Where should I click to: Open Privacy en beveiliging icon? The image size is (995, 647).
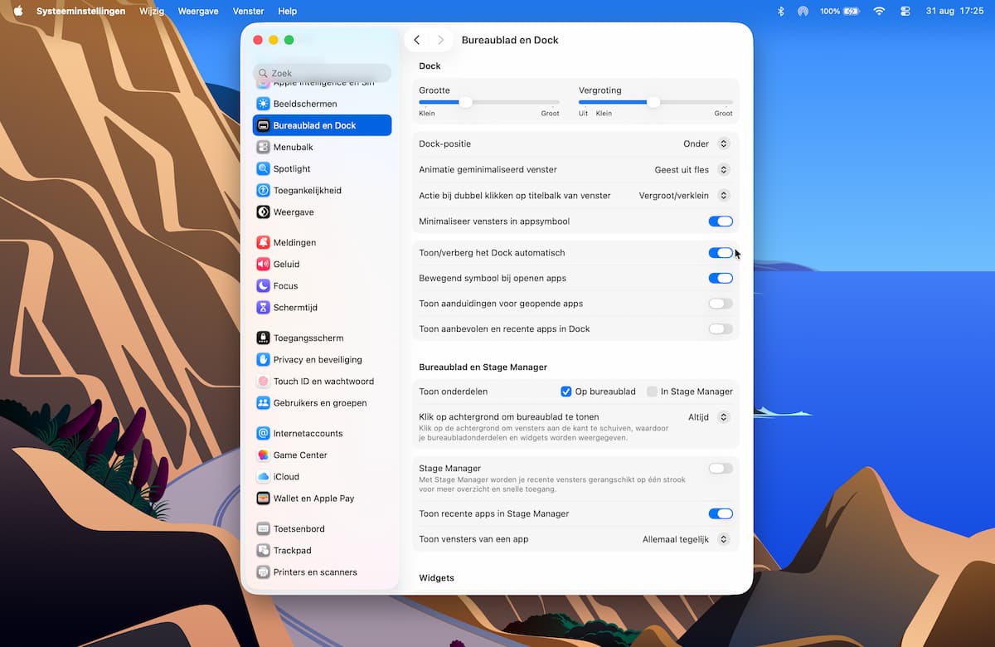pos(263,359)
